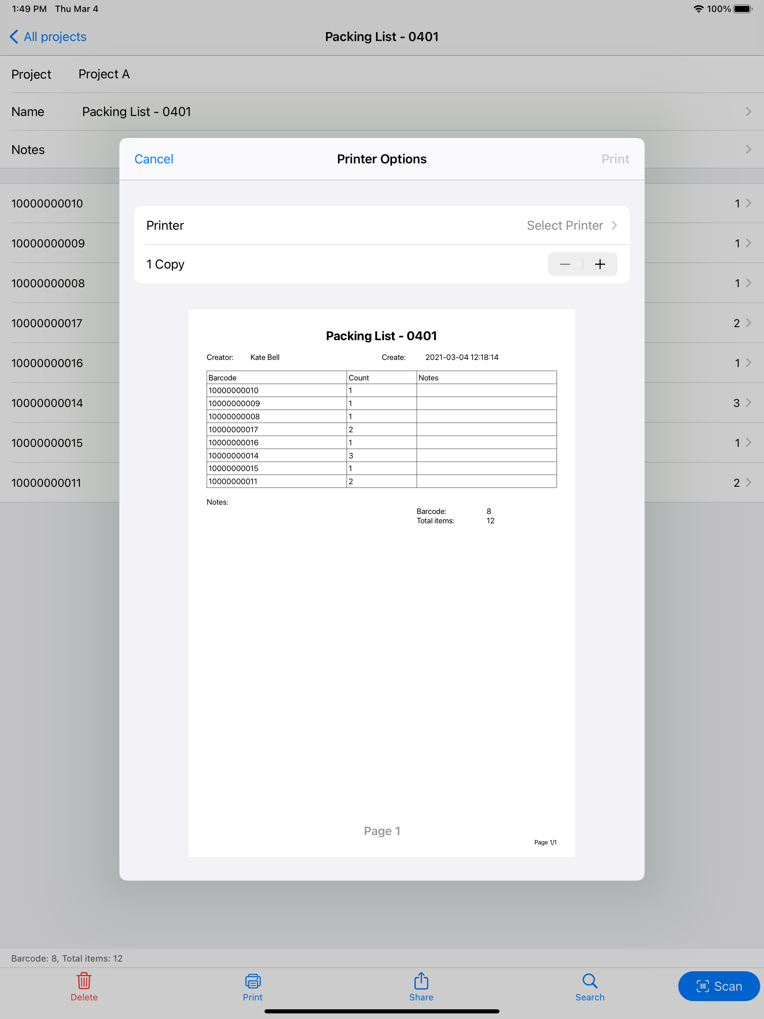Image resolution: width=764 pixels, height=1019 pixels.
Task: Open barcode 10000000011 row chevron
Action: pyautogui.click(x=748, y=482)
